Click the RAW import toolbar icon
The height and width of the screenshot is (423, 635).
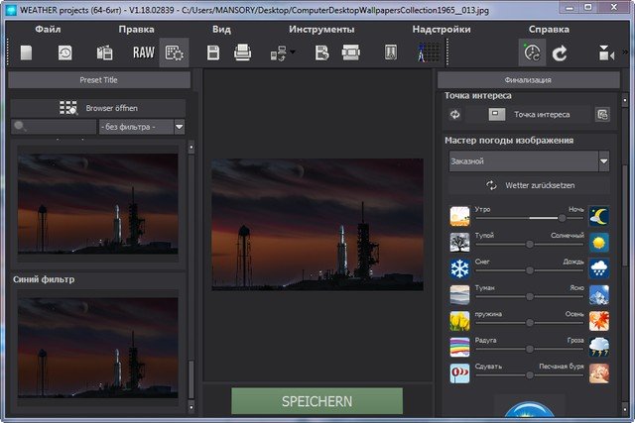coord(144,53)
